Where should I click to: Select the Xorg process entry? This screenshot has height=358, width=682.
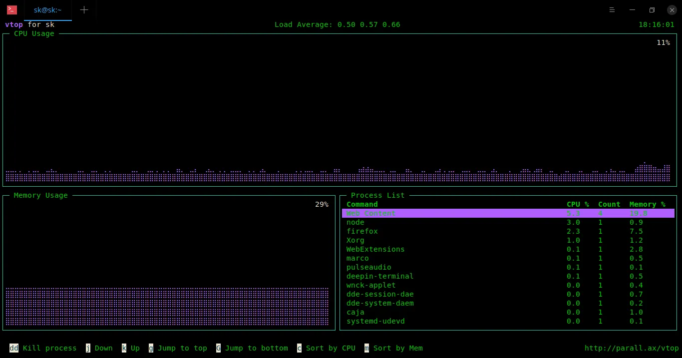355,240
